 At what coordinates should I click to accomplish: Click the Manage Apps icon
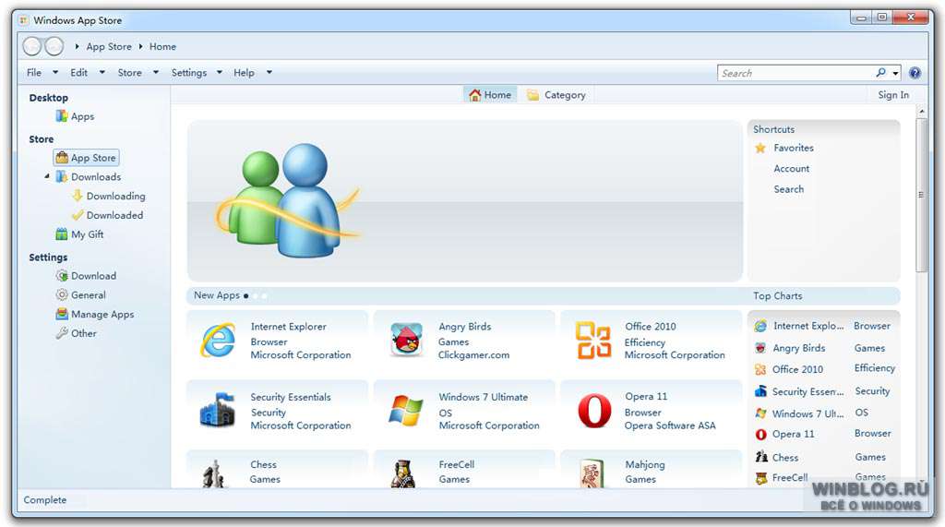coord(62,314)
